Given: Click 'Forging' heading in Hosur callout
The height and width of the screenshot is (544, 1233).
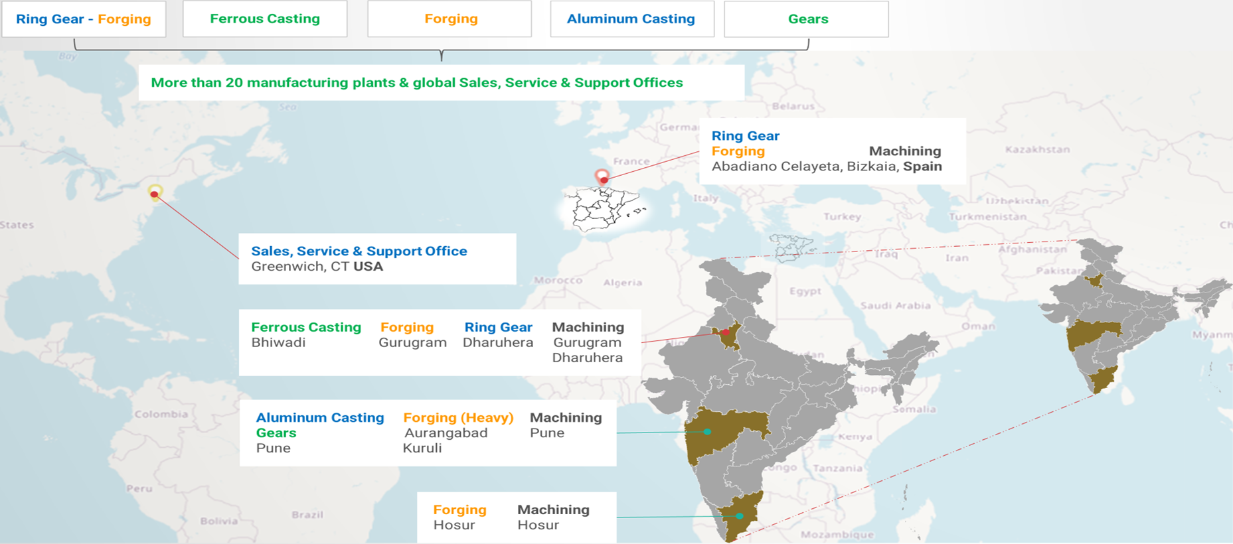Looking at the screenshot, I should tap(459, 510).
